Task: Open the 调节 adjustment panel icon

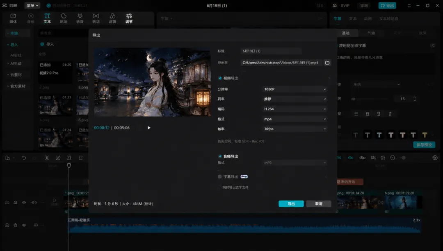Action: point(129,18)
